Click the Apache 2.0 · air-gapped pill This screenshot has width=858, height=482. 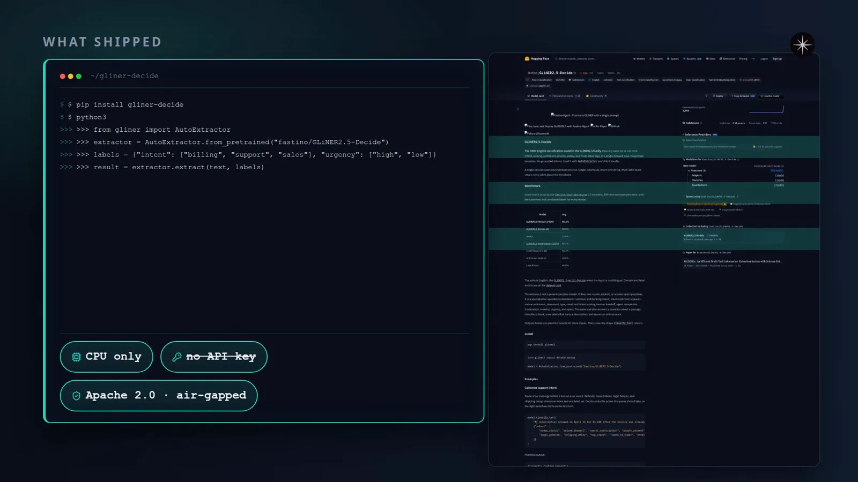[x=159, y=396]
